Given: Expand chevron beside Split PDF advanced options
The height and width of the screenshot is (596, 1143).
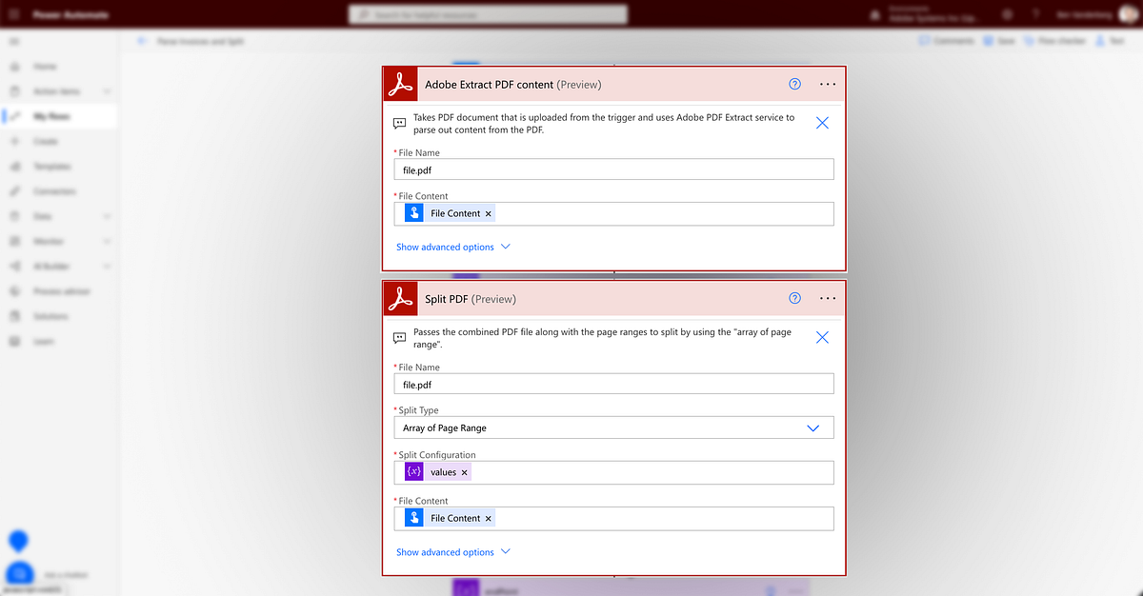Looking at the screenshot, I should pos(506,552).
